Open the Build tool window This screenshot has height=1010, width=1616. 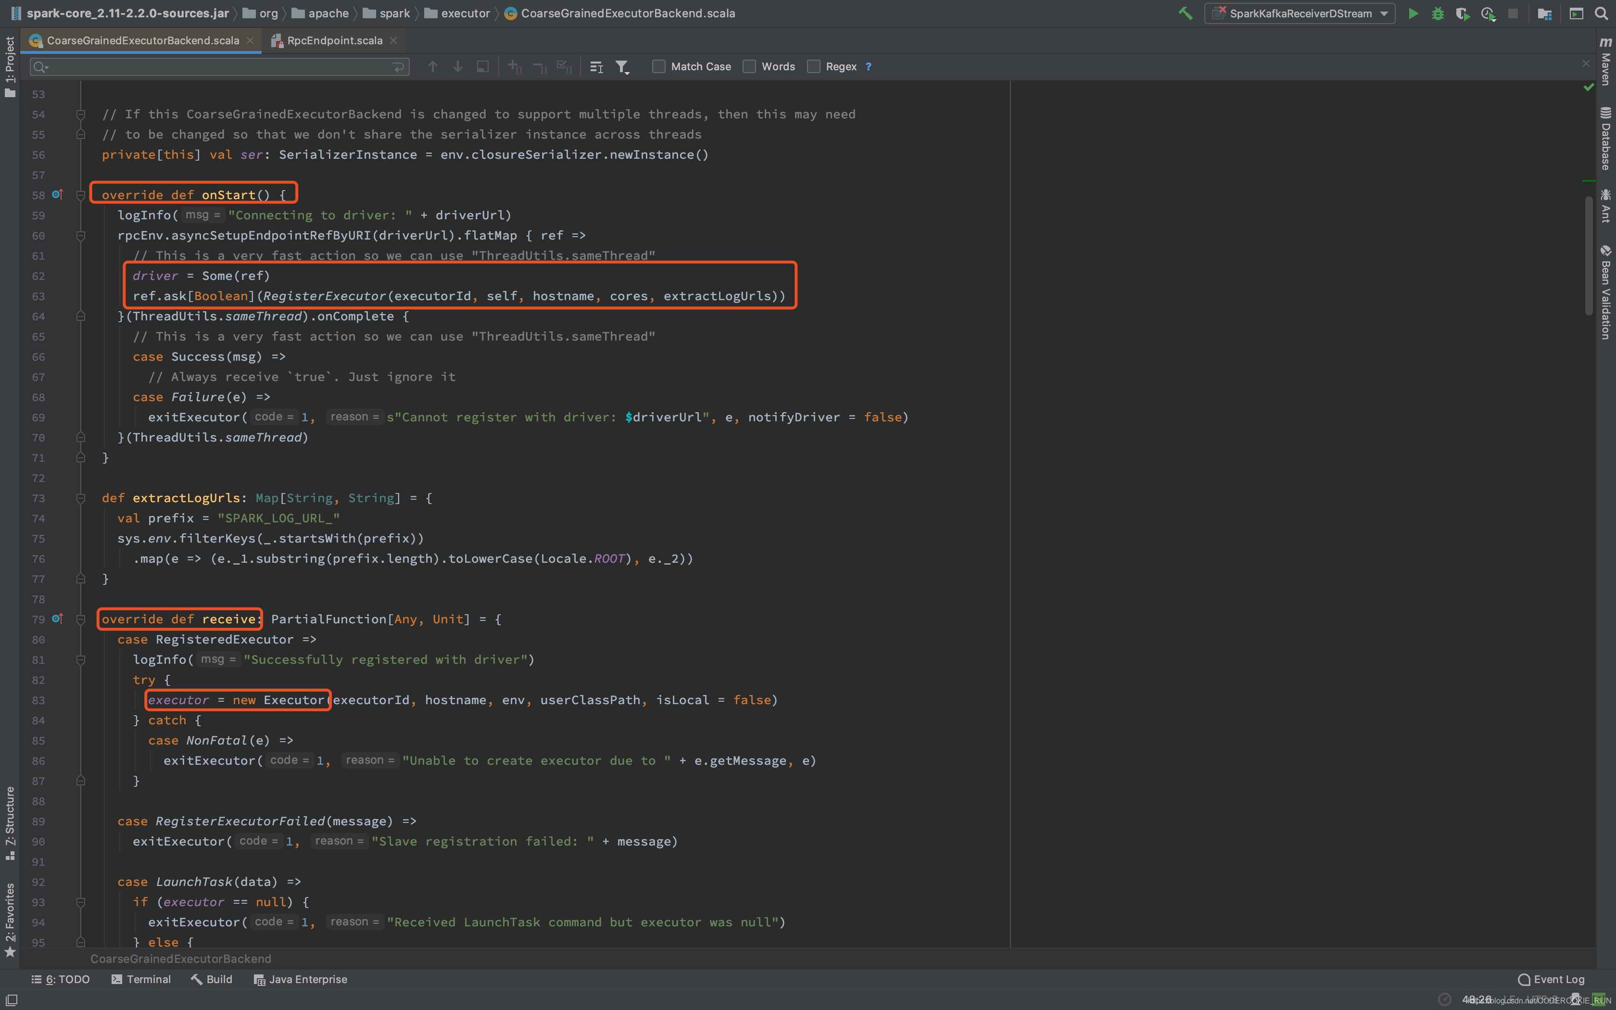212,979
